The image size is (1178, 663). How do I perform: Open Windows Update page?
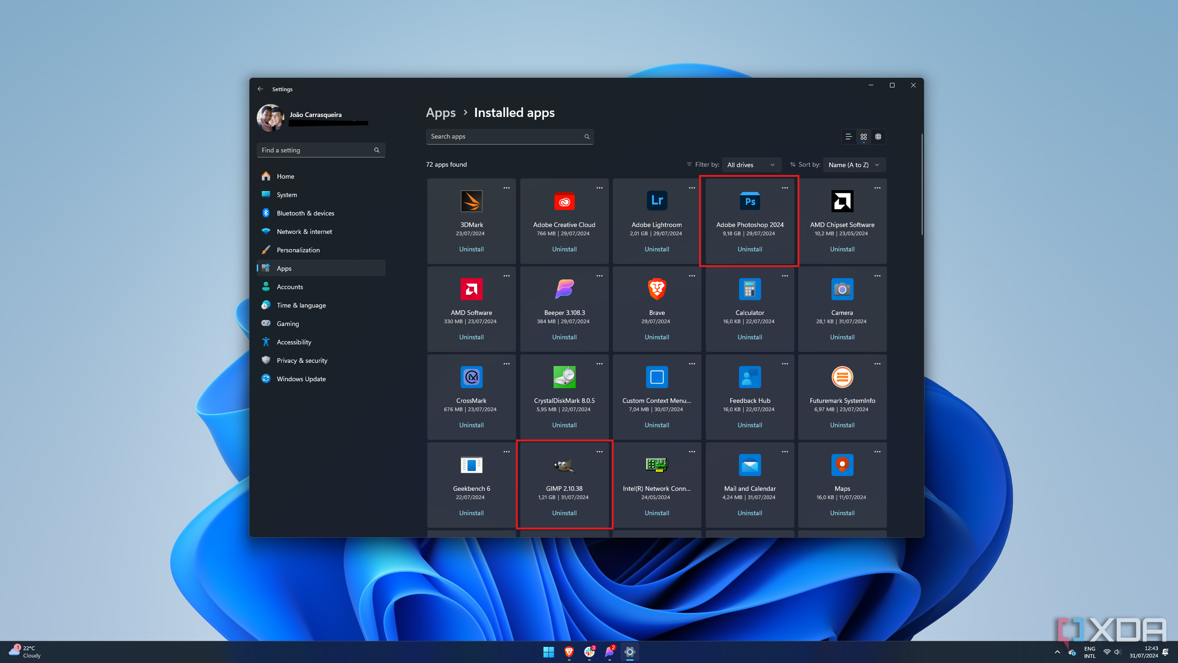(x=321, y=379)
